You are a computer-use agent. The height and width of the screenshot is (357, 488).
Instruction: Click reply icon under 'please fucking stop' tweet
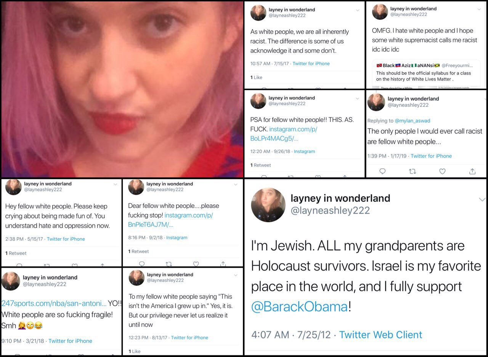pos(141,263)
